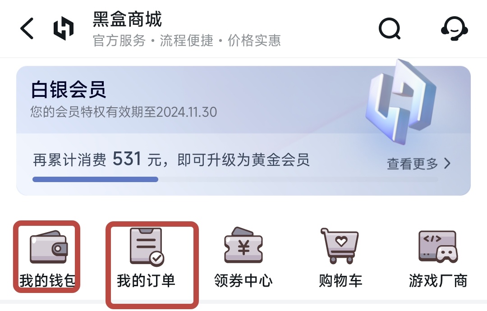Tap the 购物车 label
487x311 pixels.
point(340,281)
